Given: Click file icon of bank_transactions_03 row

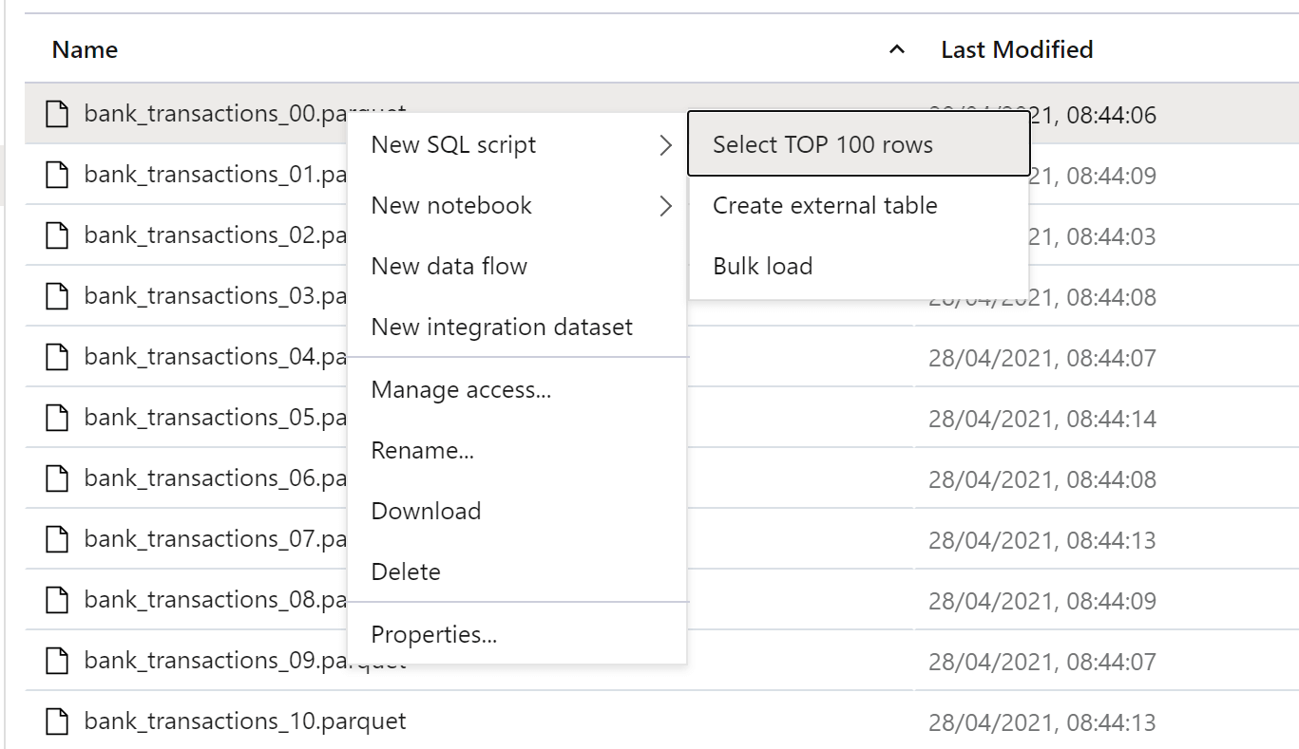Looking at the screenshot, I should tap(58, 296).
